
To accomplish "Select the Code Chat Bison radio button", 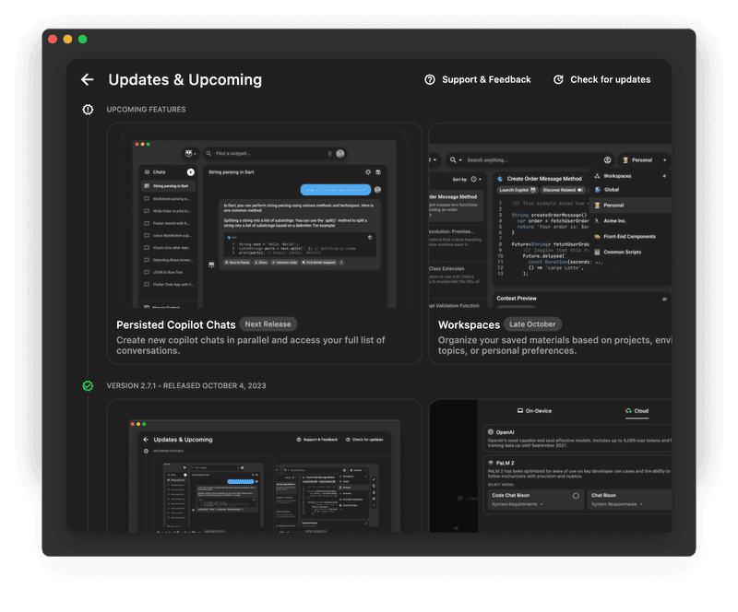I will tap(575, 496).
